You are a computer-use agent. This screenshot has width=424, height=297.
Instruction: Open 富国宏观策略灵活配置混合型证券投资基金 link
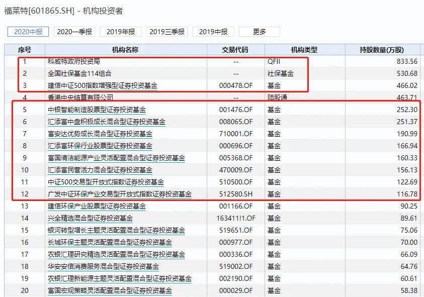[x=110, y=290]
